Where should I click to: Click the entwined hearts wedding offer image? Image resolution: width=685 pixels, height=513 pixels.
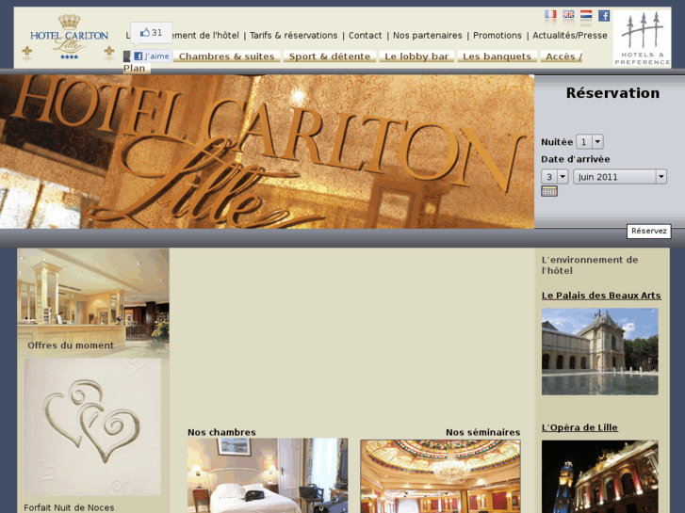coord(92,427)
